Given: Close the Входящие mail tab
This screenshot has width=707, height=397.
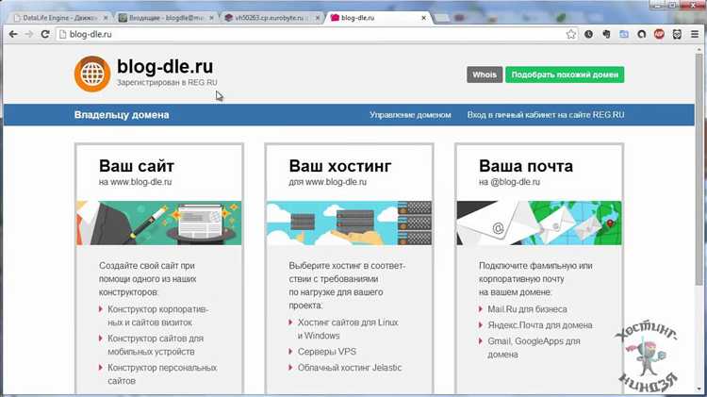Looking at the screenshot, I should [211, 18].
